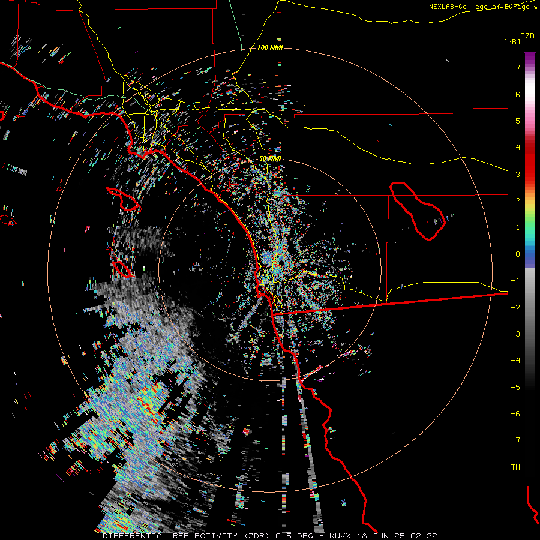This screenshot has width=540, height=540.
Task: Click the 6 value on the color scale
Action: [518, 94]
